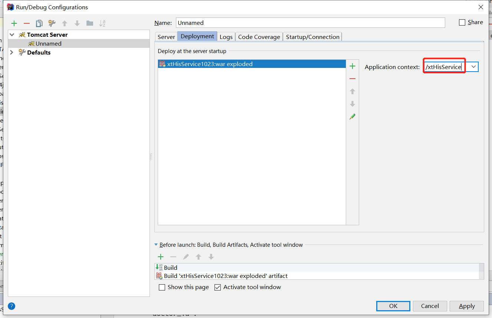Click the Cancel button
Screen dimensions: 492x318
(430, 306)
